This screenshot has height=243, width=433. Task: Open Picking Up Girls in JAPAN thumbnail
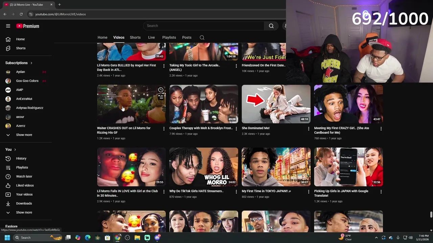348,167
